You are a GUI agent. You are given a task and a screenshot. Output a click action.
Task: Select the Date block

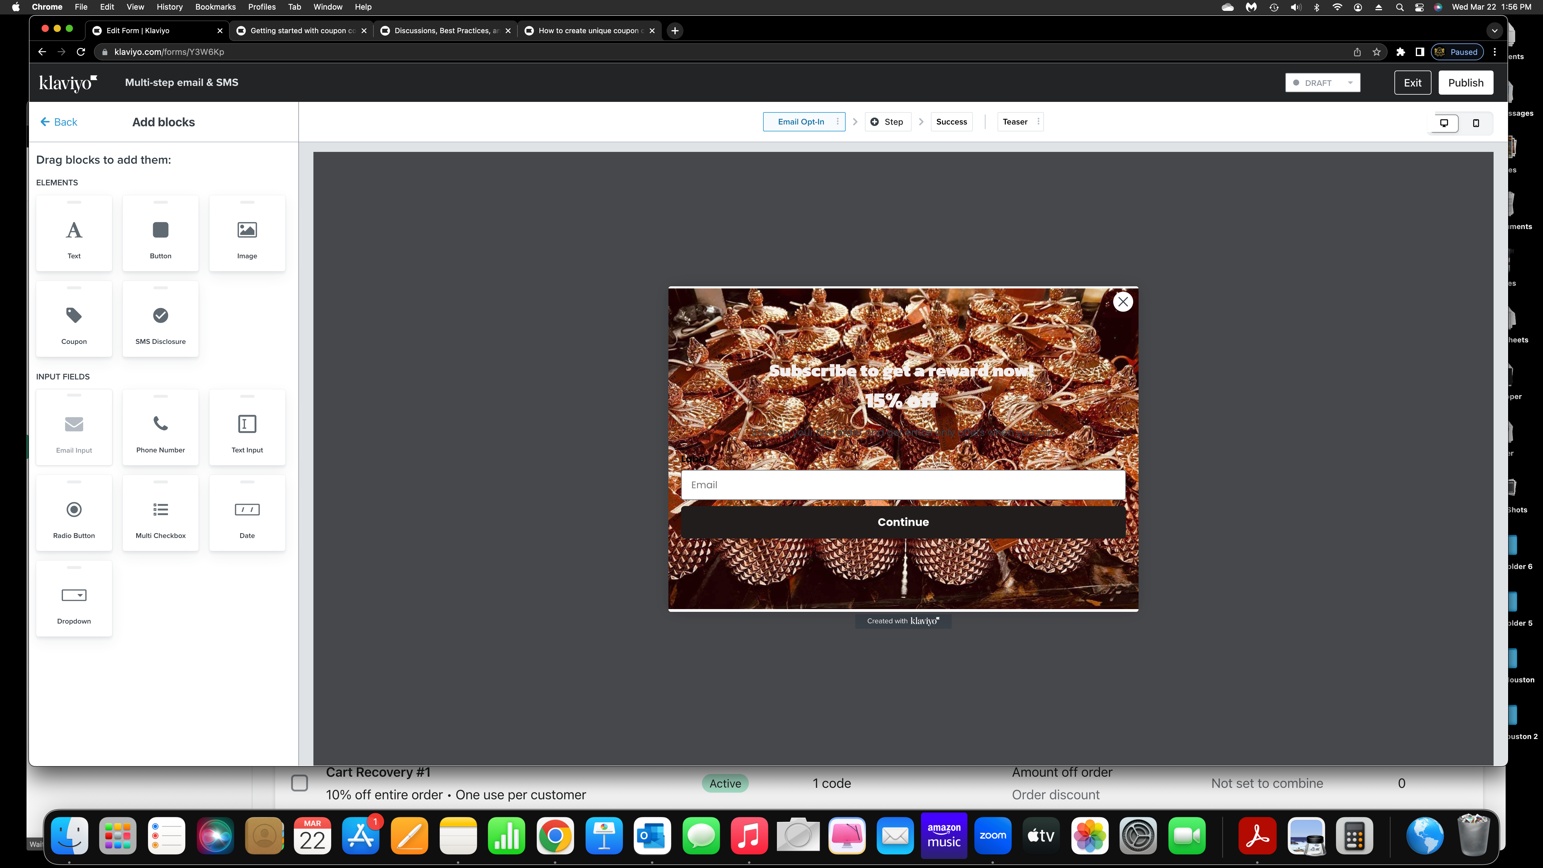(x=247, y=513)
